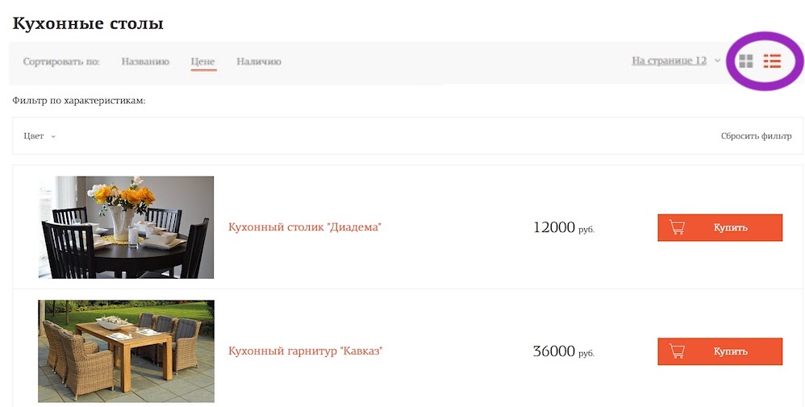
Task: Open Кухонный гарнитур "Кавказ" product link
Action: click(306, 351)
